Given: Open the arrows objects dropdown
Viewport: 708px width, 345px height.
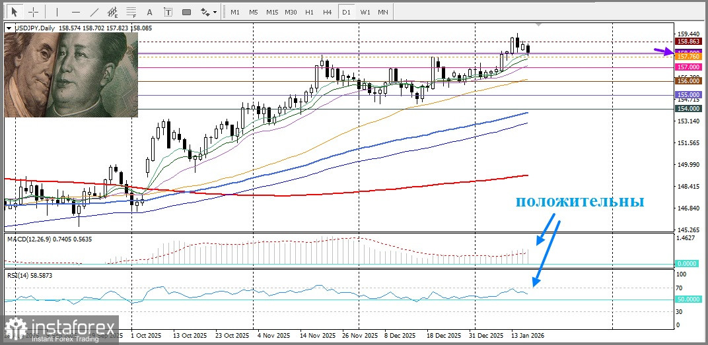Looking at the screenshot, I should point(209,12).
